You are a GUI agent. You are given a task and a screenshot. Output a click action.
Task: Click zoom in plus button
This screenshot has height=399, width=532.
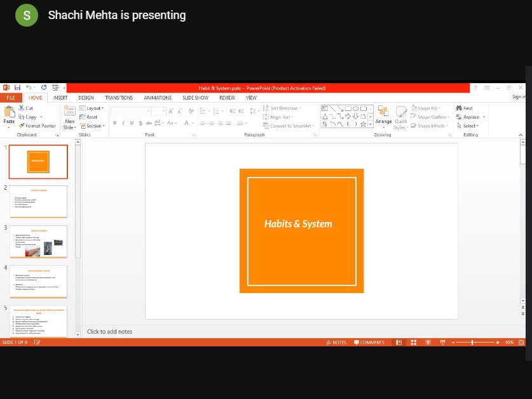pyautogui.click(x=498, y=343)
